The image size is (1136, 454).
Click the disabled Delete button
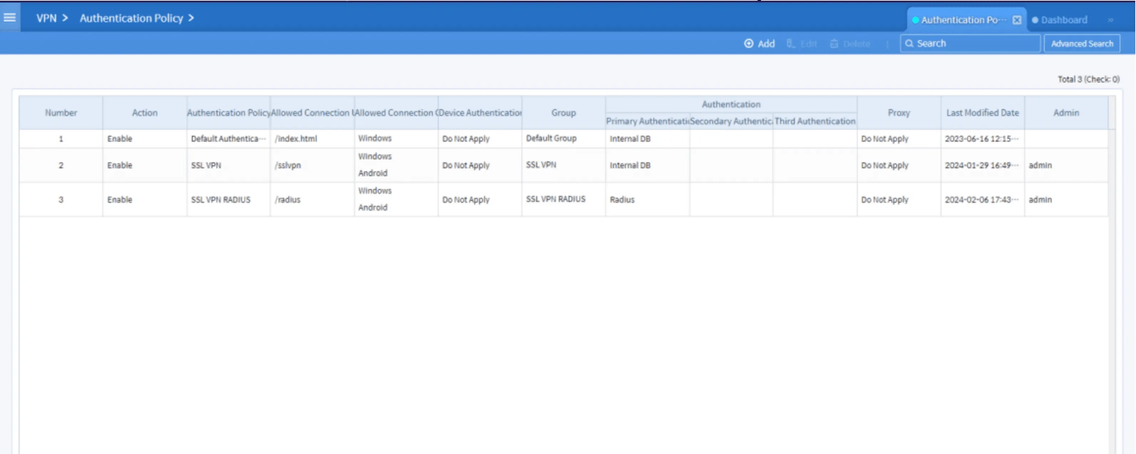point(850,43)
